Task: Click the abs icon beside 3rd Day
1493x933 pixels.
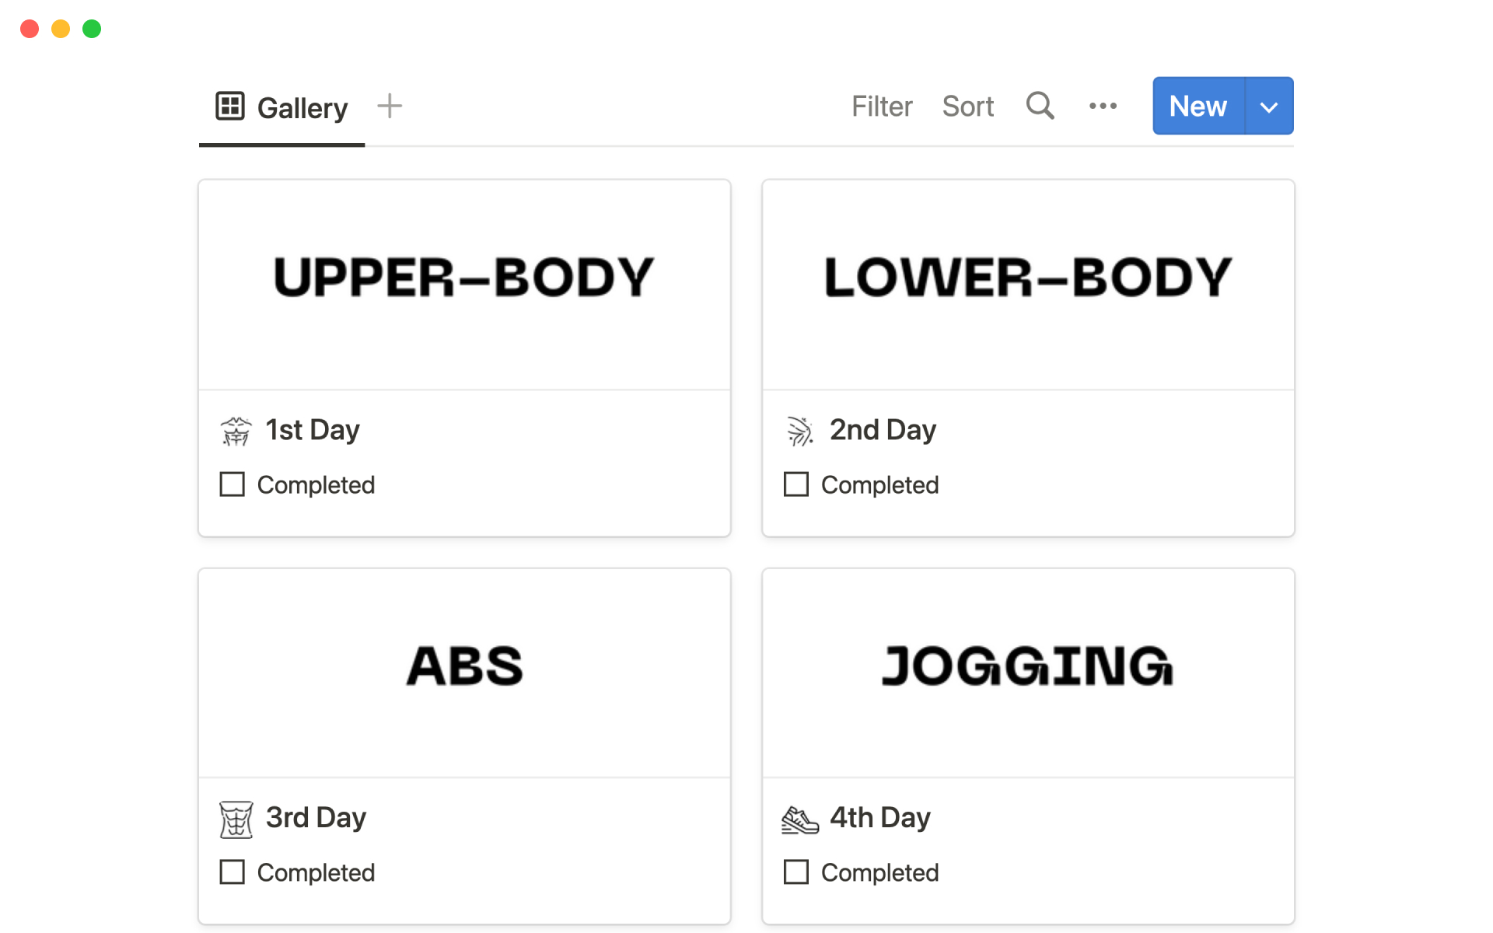Action: pyautogui.click(x=236, y=819)
